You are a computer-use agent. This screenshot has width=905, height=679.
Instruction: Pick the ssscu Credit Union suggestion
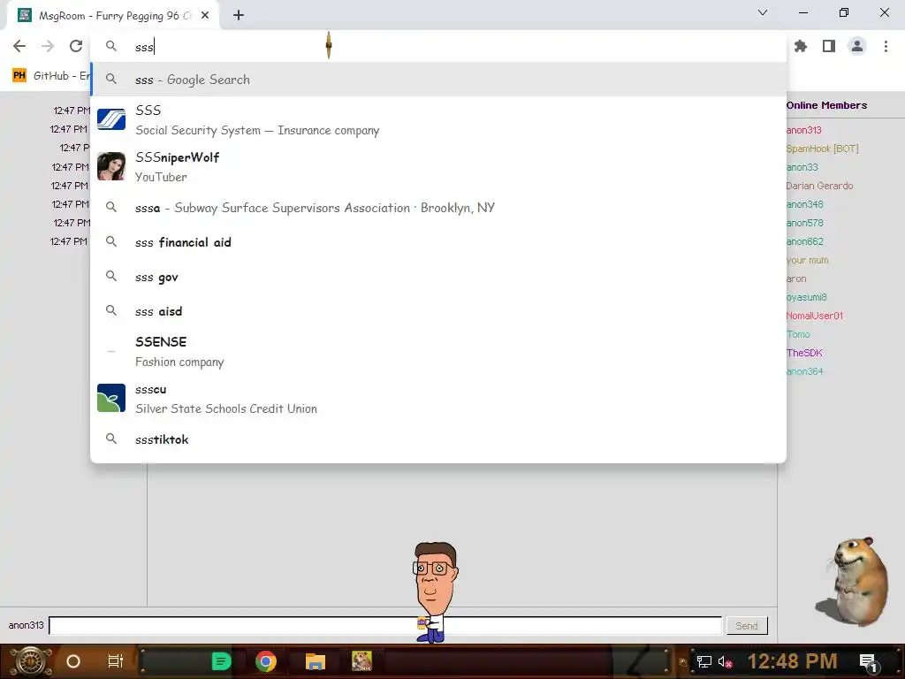(438, 399)
